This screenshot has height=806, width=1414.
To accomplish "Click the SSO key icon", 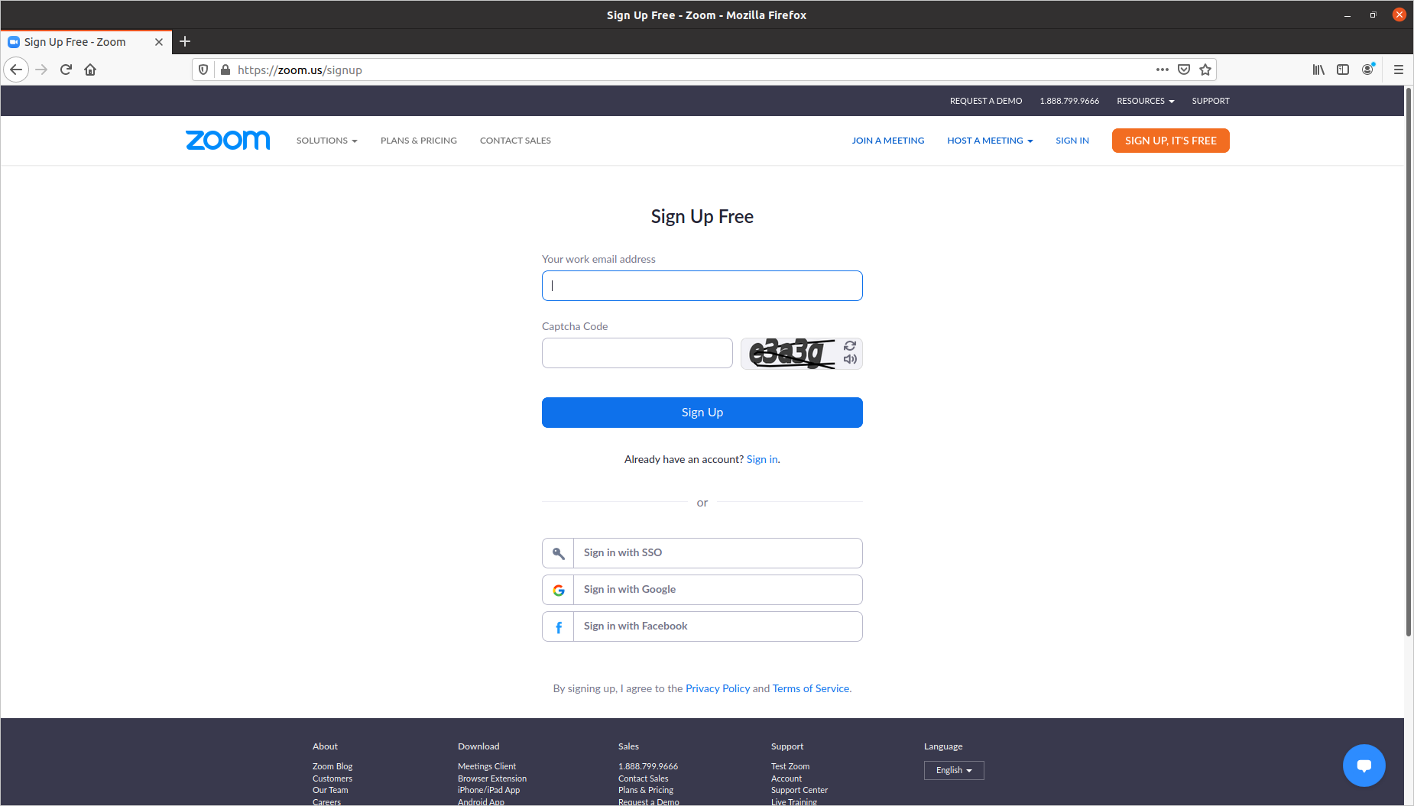I will [x=559, y=553].
